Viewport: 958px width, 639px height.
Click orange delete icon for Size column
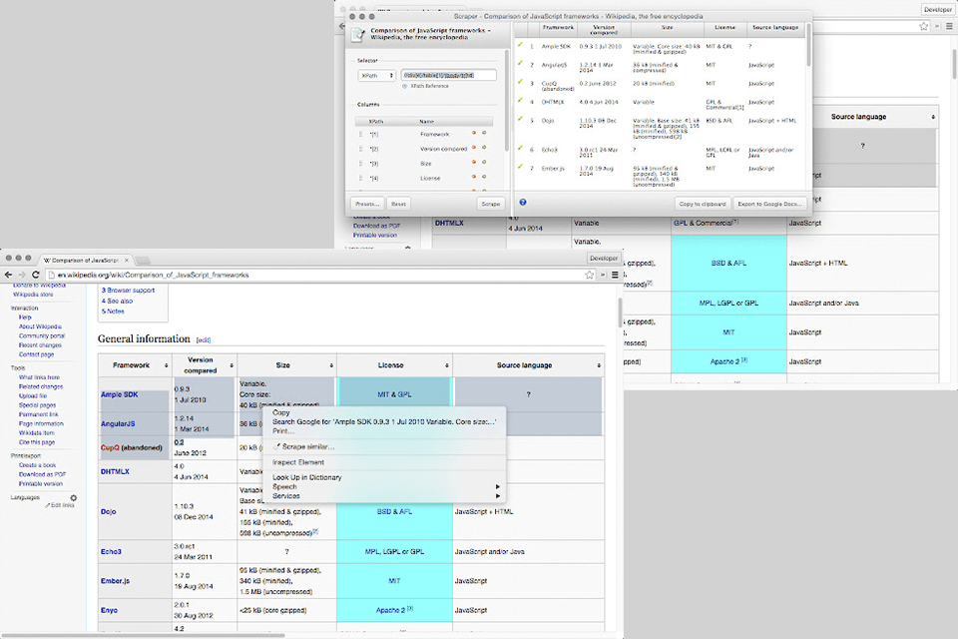473,162
